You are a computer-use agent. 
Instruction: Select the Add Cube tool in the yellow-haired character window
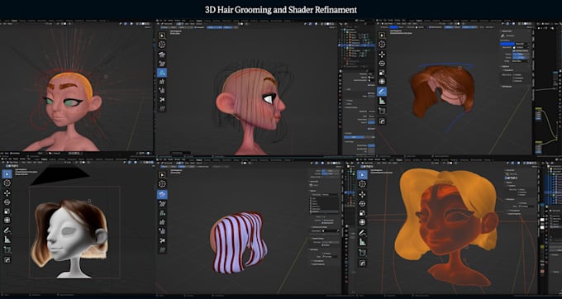click(x=362, y=253)
